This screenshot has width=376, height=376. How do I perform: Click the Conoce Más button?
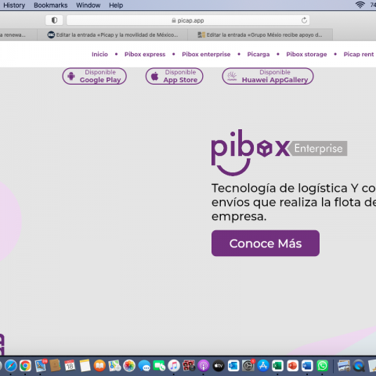coord(266,243)
